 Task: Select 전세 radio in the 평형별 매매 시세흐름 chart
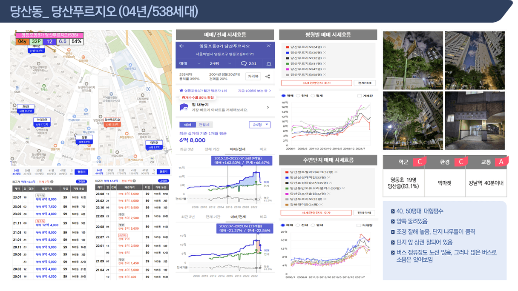[298, 96]
